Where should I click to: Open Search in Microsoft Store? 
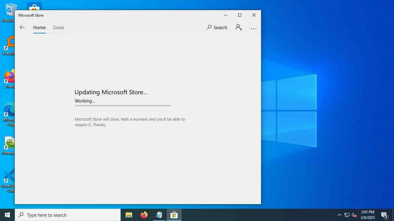tap(217, 28)
